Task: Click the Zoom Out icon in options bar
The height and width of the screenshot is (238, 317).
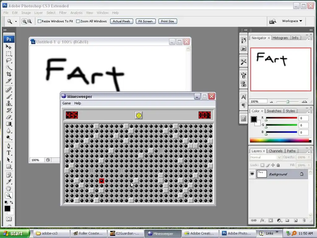Action: [x=29, y=21]
